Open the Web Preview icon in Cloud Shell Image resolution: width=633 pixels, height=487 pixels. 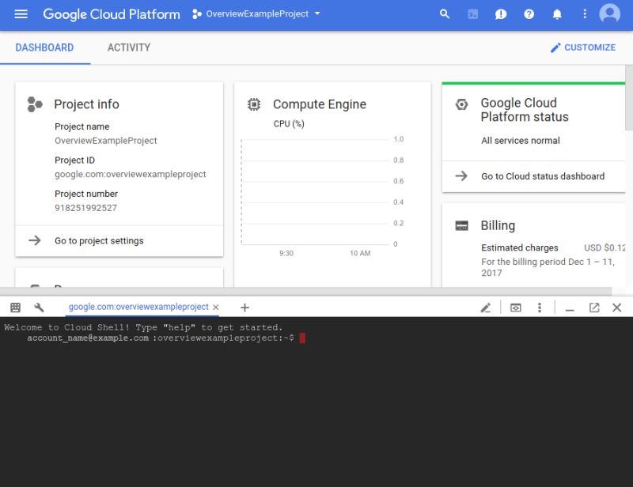click(515, 308)
